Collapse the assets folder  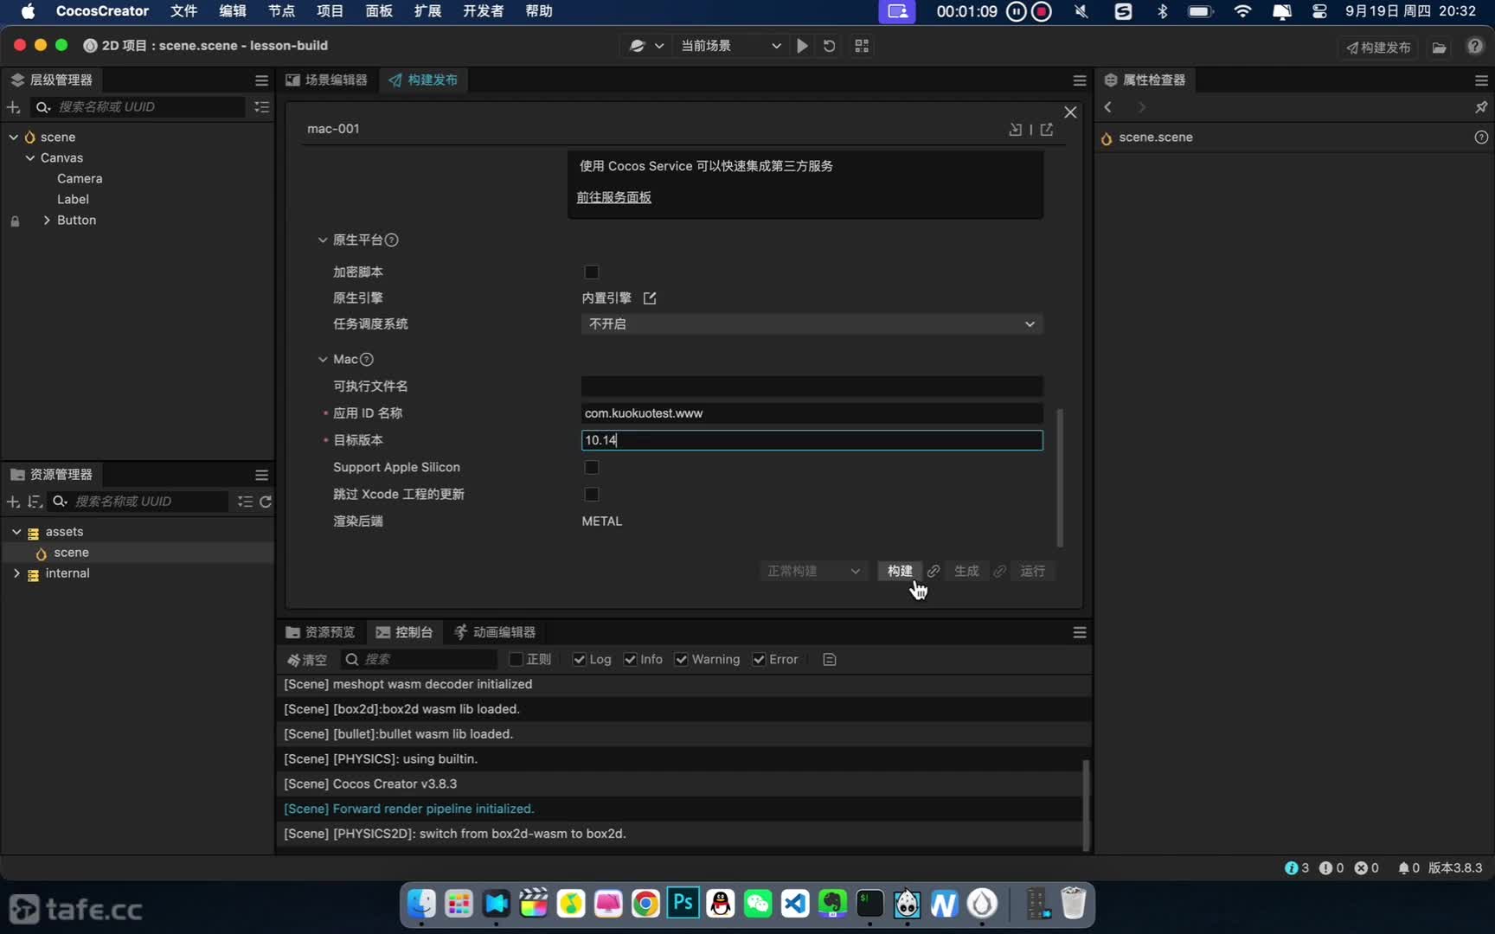[16, 532]
